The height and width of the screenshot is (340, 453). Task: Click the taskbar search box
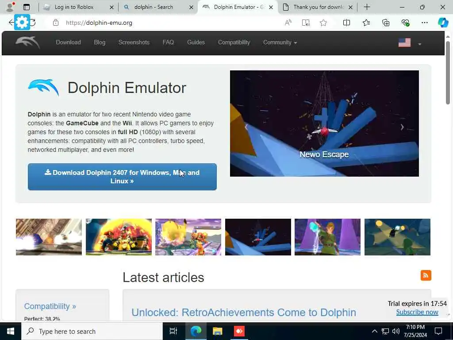(x=92, y=331)
